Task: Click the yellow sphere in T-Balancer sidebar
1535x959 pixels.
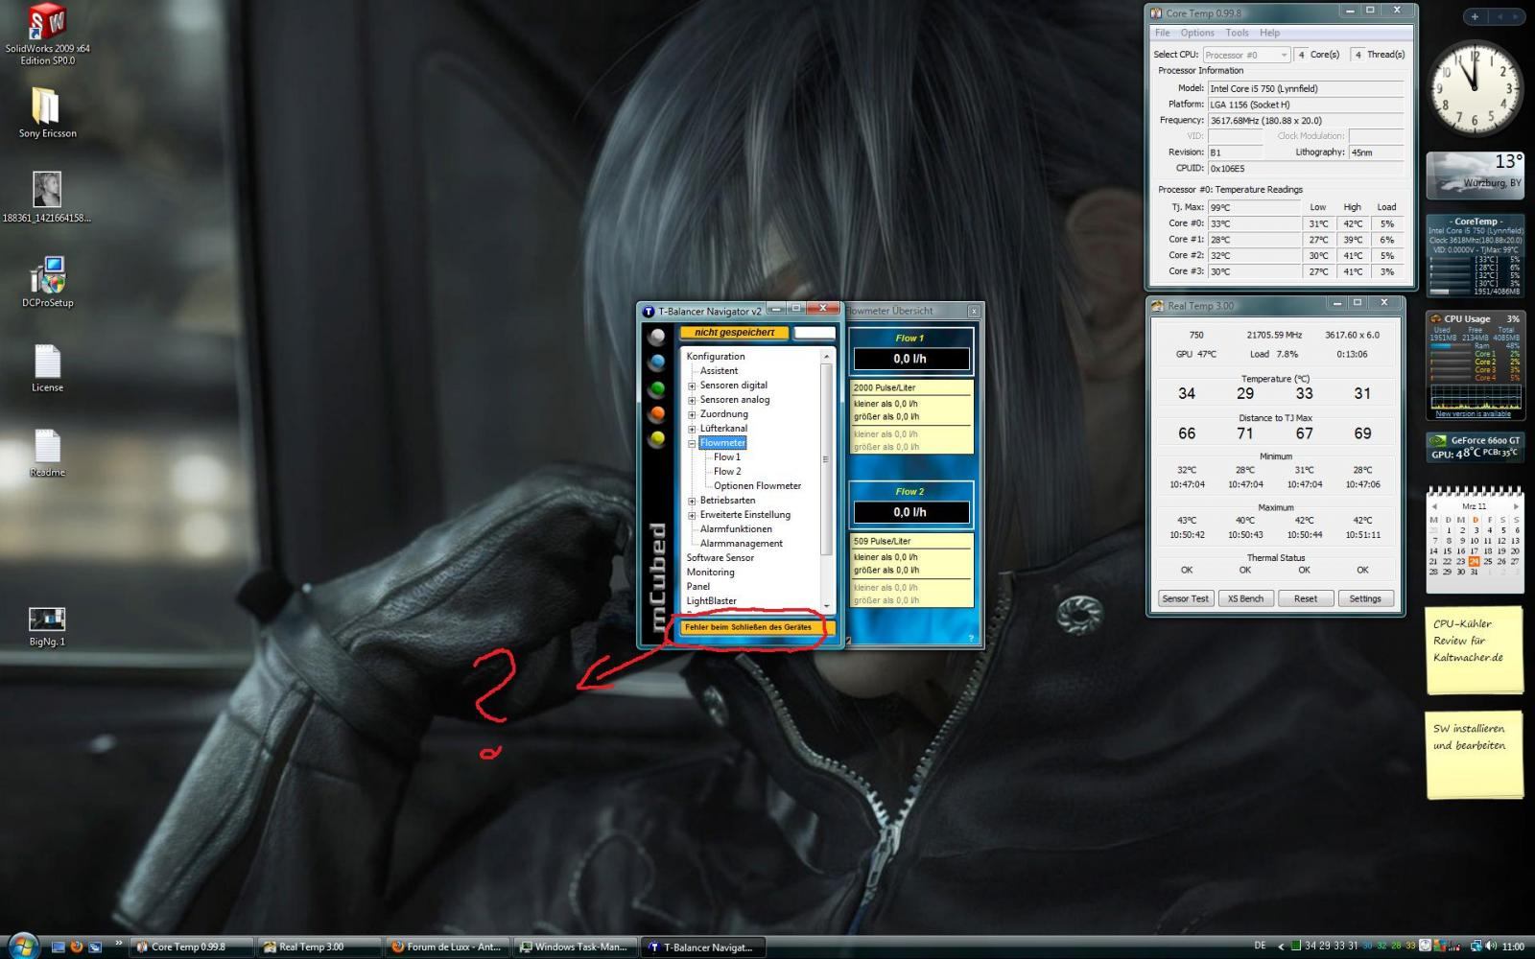Action: point(657,439)
